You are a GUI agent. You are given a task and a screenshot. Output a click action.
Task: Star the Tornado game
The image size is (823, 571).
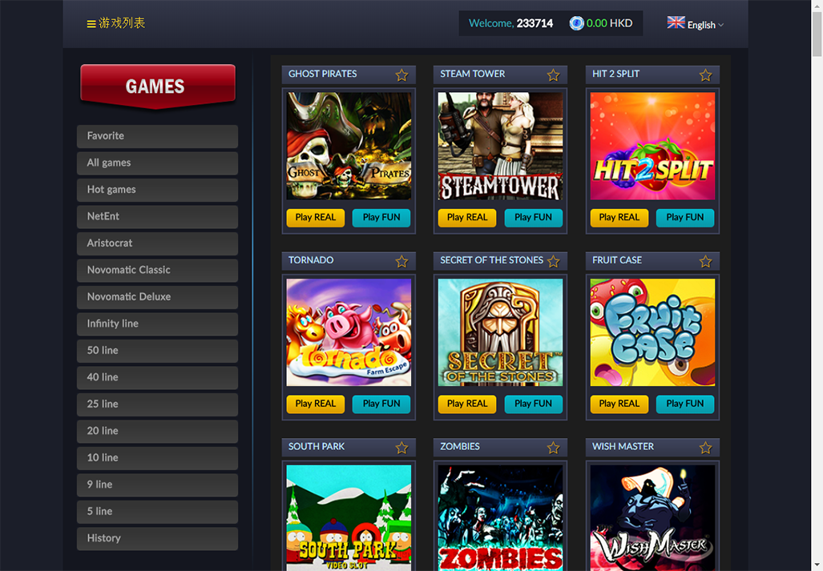coord(401,261)
